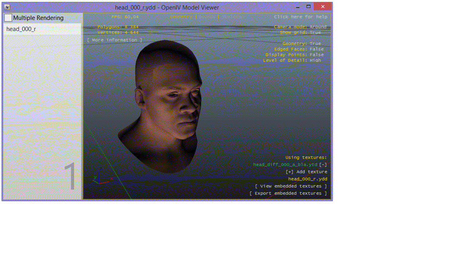This screenshot has width=465, height=266.
Task: Toggle Geometry True display option
Action: click(315, 43)
